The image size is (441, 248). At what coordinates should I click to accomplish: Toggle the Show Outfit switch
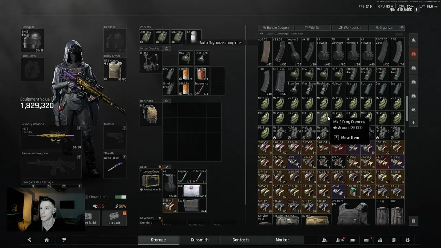[121, 197]
